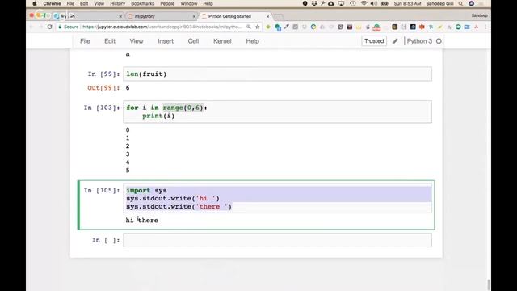Click the len(fruit) code cell

(277, 74)
